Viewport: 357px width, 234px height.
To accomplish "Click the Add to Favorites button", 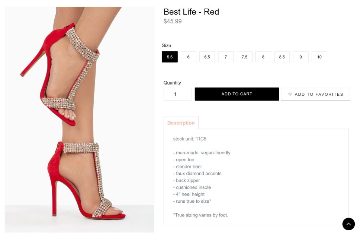I will [315, 94].
